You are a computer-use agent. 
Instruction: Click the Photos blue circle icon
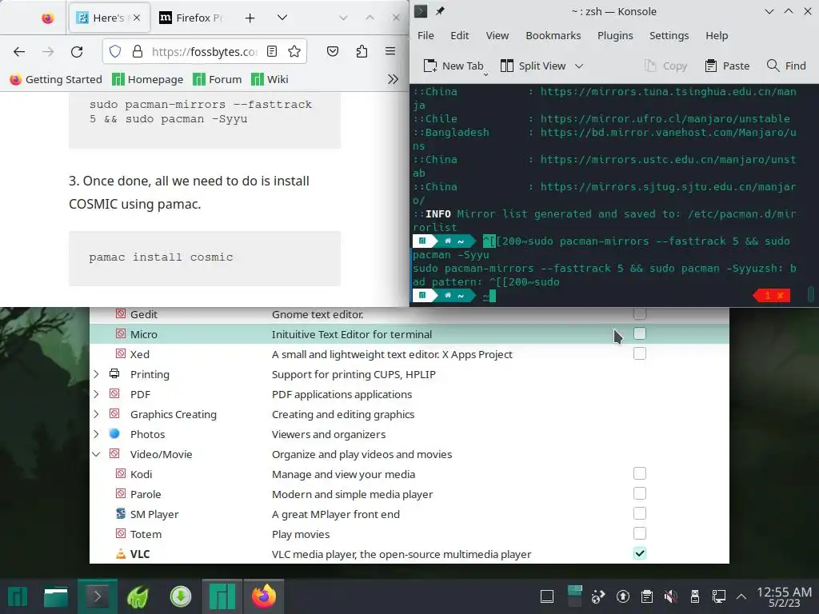(x=114, y=434)
